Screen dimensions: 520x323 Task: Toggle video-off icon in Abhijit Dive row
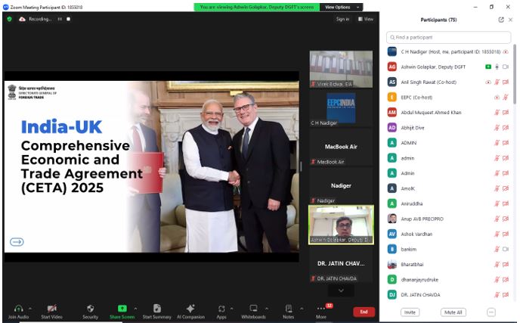pyautogui.click(x=506, y=128)
